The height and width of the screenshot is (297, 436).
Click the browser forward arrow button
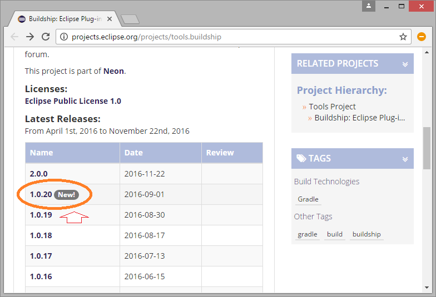[x=30, y=37]
